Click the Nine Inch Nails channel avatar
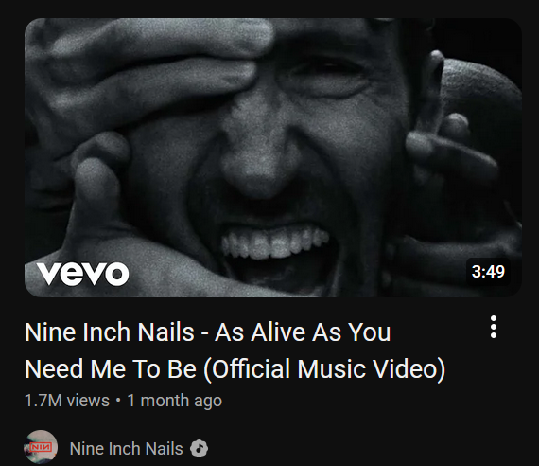Screen dimensions: 539x466 click(41, 447)
